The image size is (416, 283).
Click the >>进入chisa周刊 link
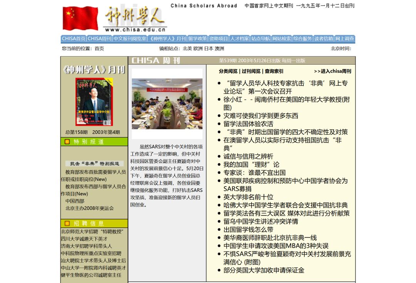point(332,71)
